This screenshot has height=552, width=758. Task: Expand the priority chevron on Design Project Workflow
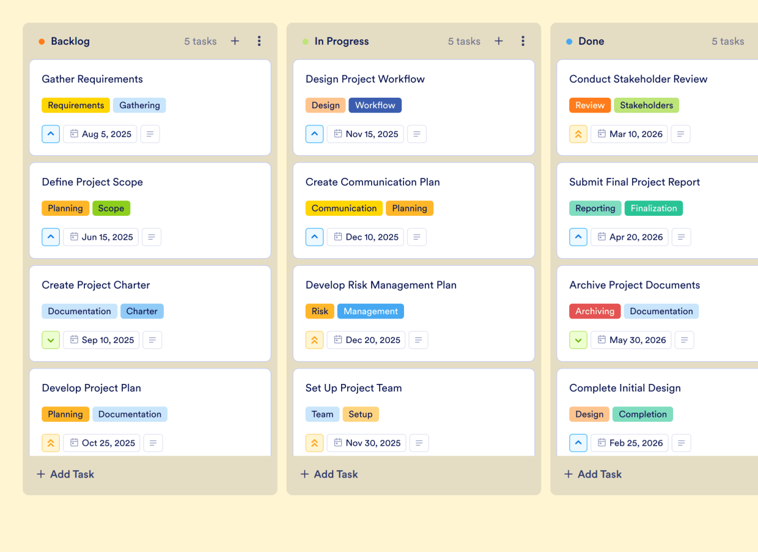314,134
